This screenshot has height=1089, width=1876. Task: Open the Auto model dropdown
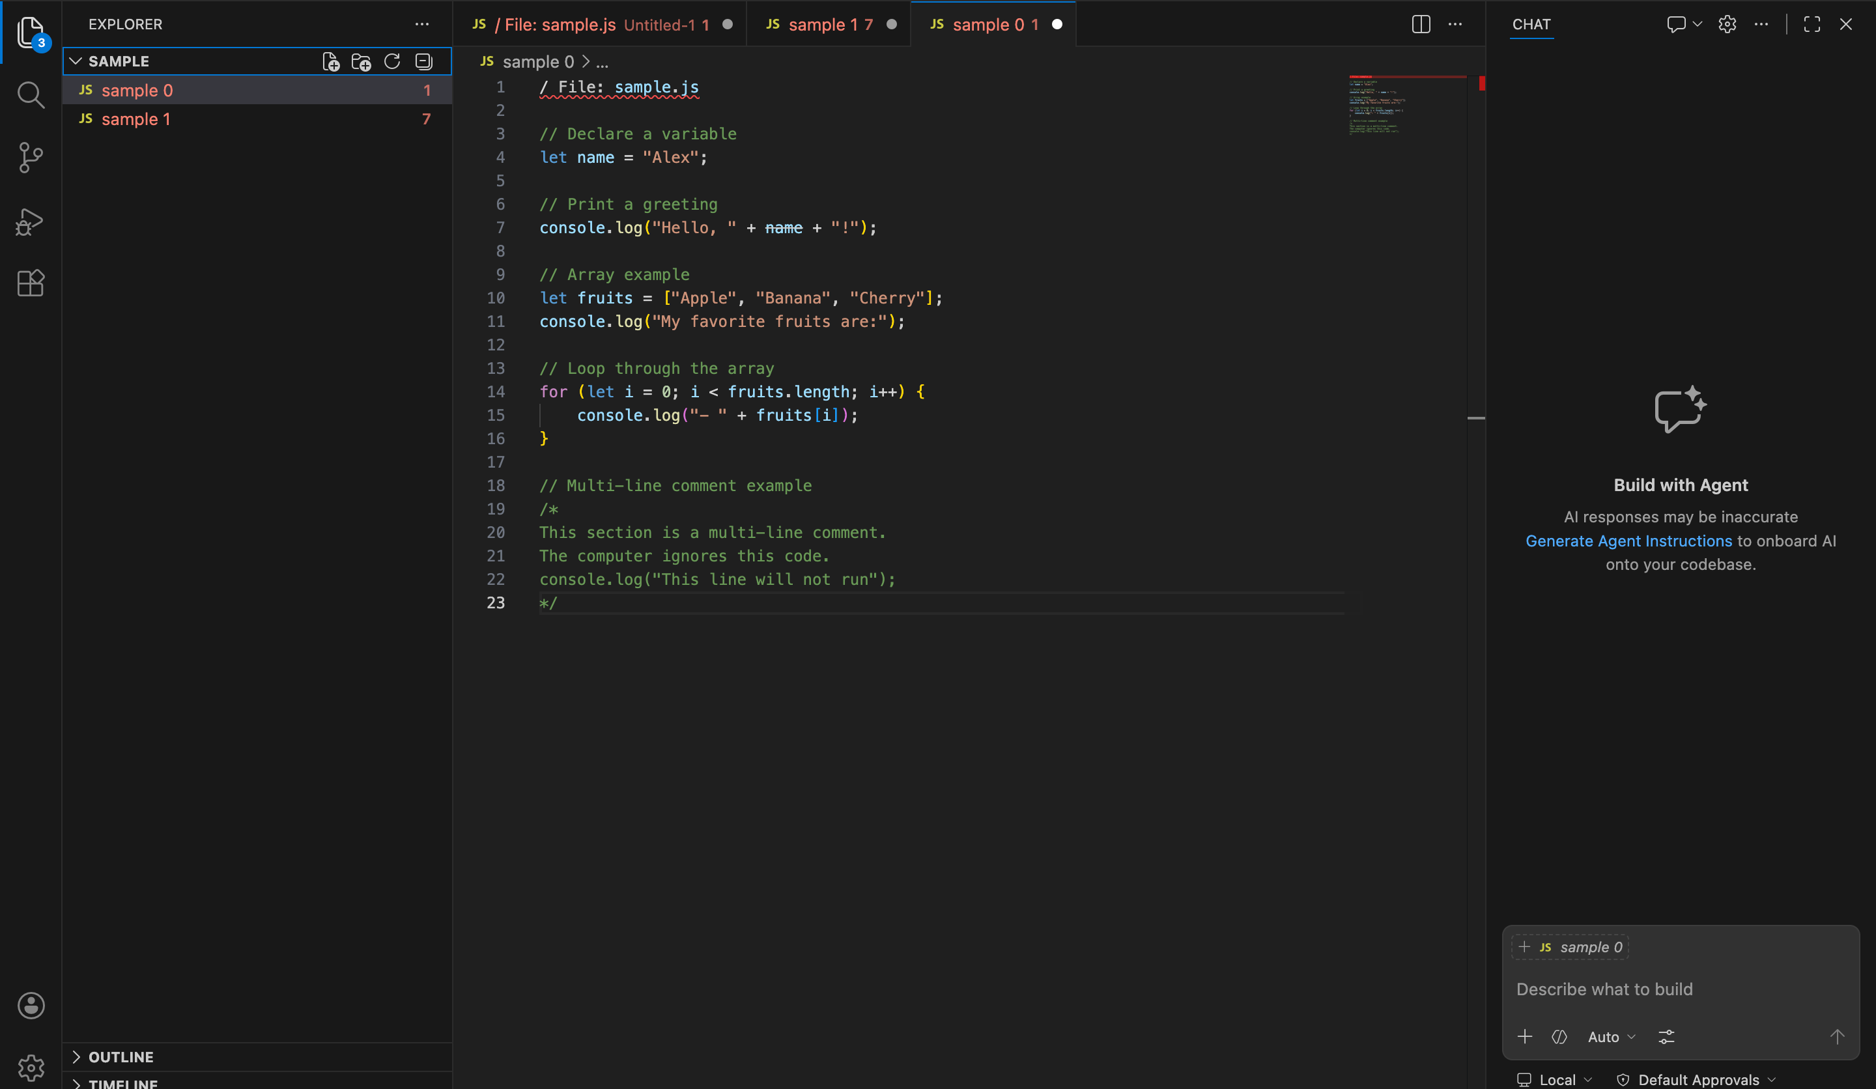click(x=1611, y=1036)
